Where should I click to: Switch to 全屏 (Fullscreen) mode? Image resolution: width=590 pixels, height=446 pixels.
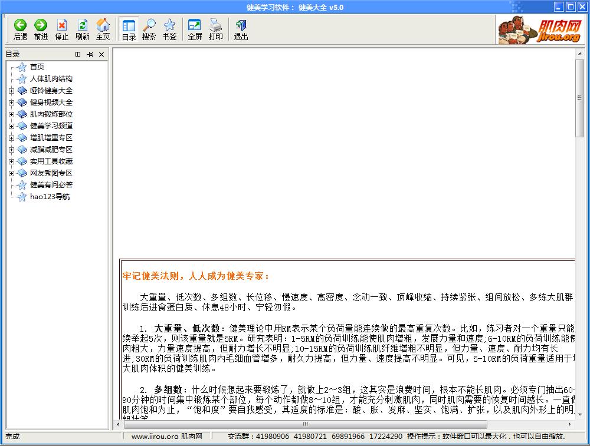[x=195, y=29]
